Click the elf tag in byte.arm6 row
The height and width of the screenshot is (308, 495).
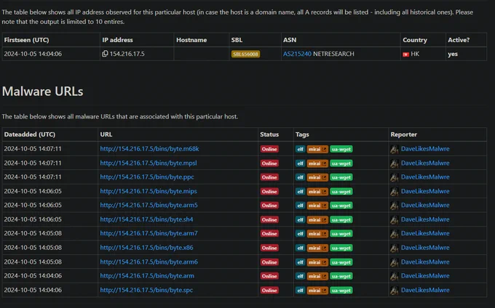[x=300, y=262]
